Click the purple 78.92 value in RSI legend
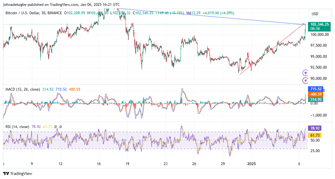 pyautogui.click(x=36, y=127)
